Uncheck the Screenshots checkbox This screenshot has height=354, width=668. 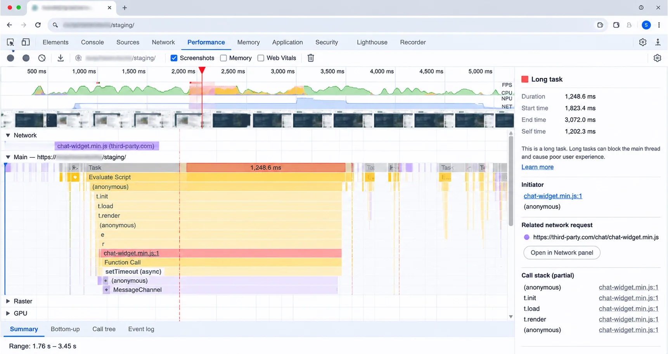pyautogui.click(x=174, y=58)
